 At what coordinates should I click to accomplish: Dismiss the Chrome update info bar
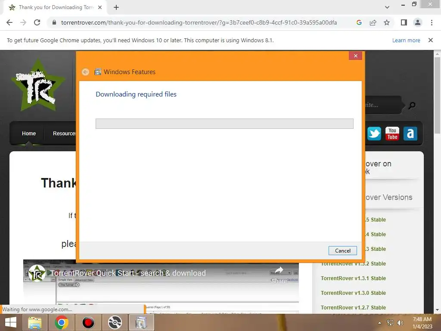coord(431,40)
